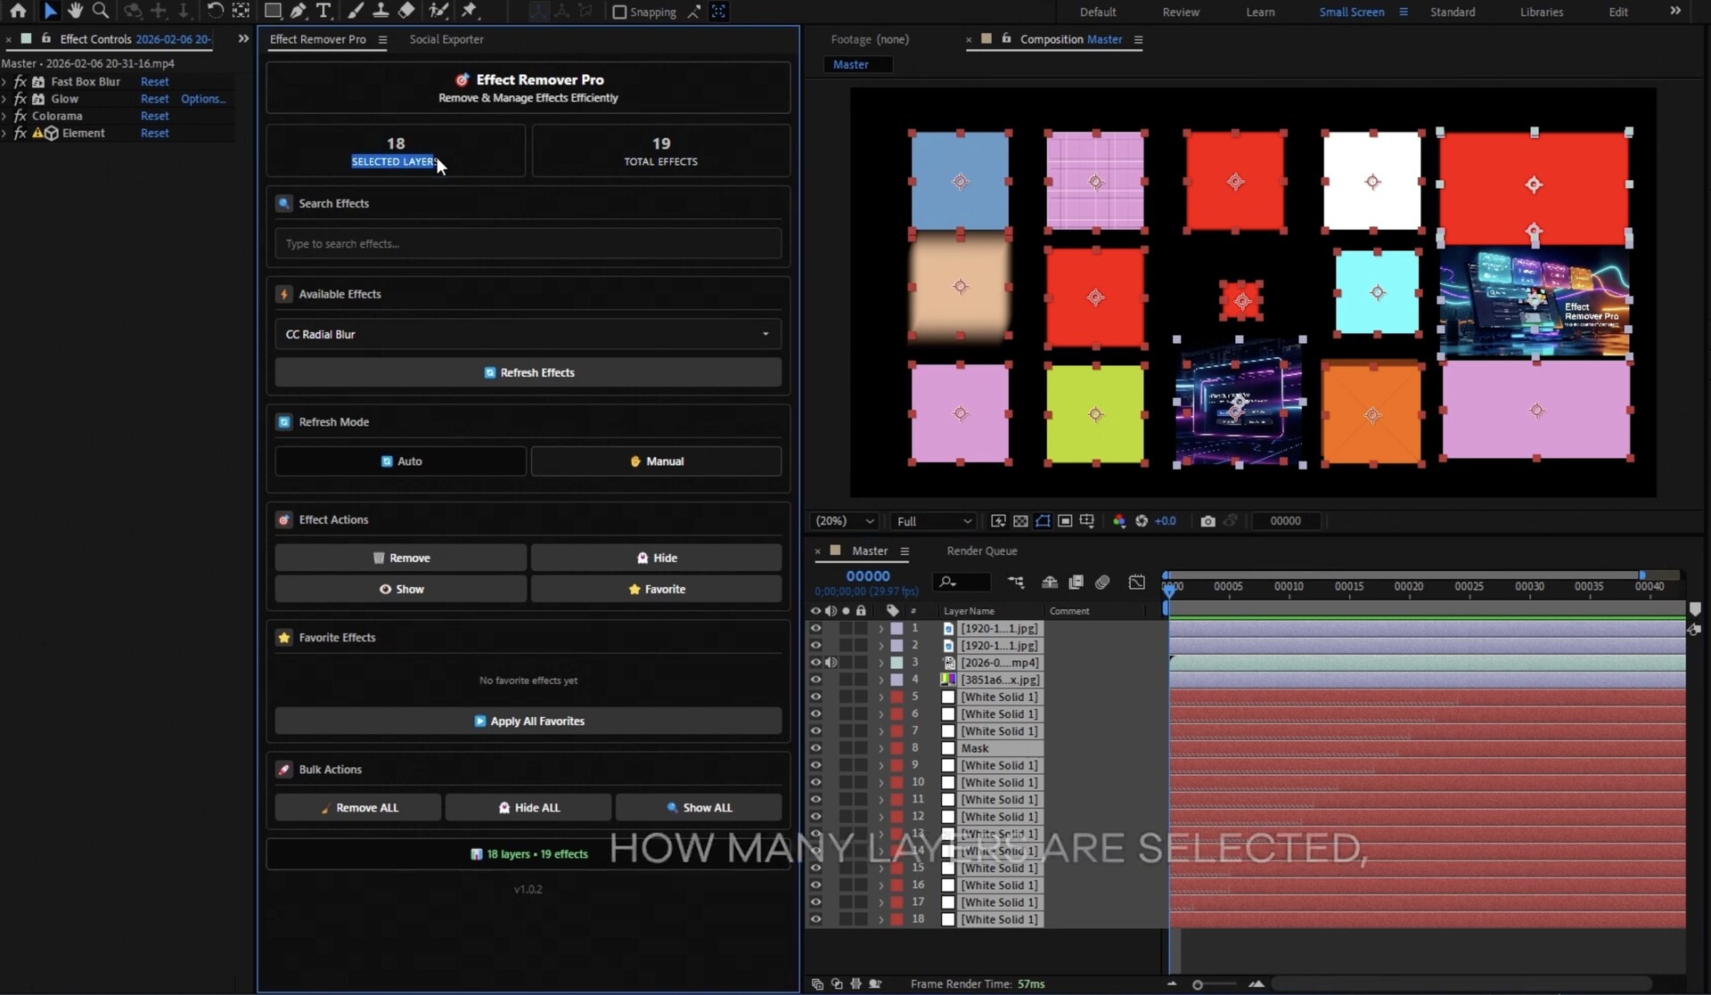Enable the Snapping checkbox
Viewport: 1711px width, 995px height.
(619, 12)
